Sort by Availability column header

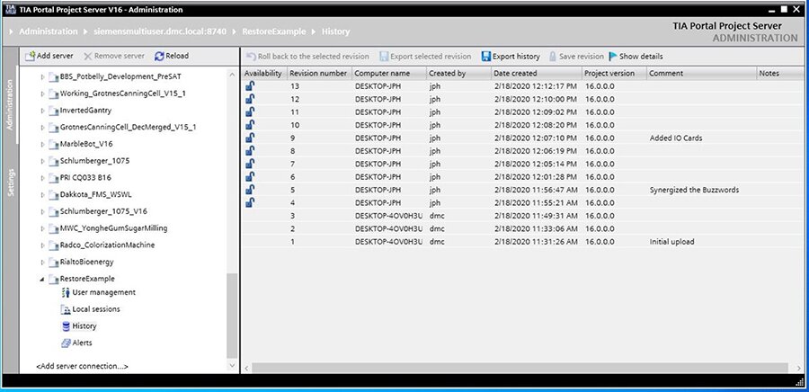[263, 73]
